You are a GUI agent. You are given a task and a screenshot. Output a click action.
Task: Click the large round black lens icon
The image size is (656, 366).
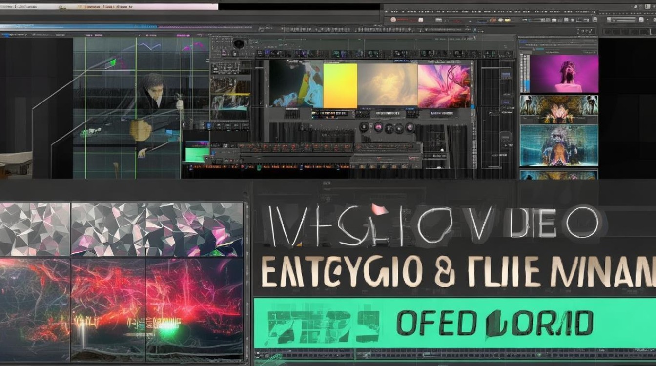(x=239, y=44)
